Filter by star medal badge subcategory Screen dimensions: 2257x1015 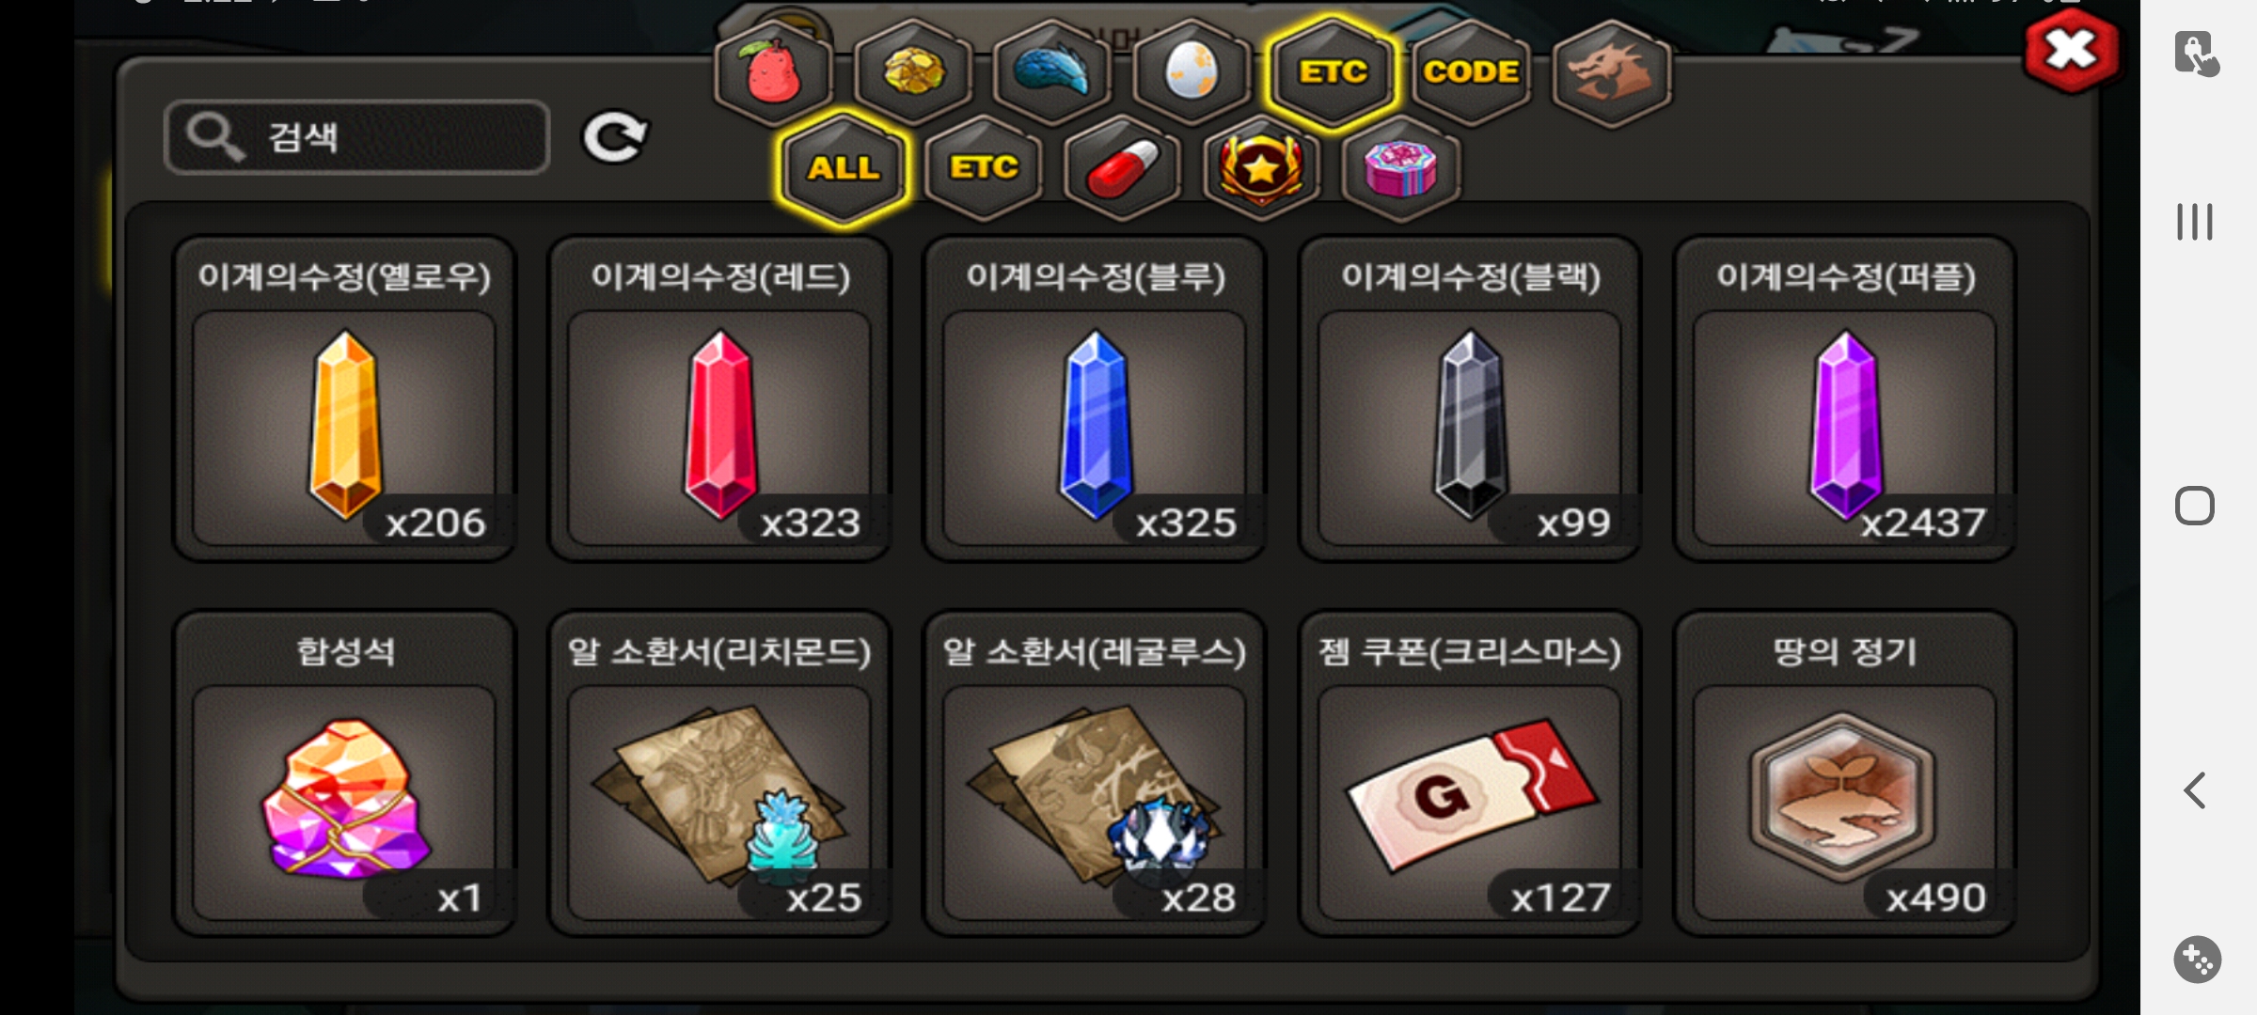point(1261,167)
